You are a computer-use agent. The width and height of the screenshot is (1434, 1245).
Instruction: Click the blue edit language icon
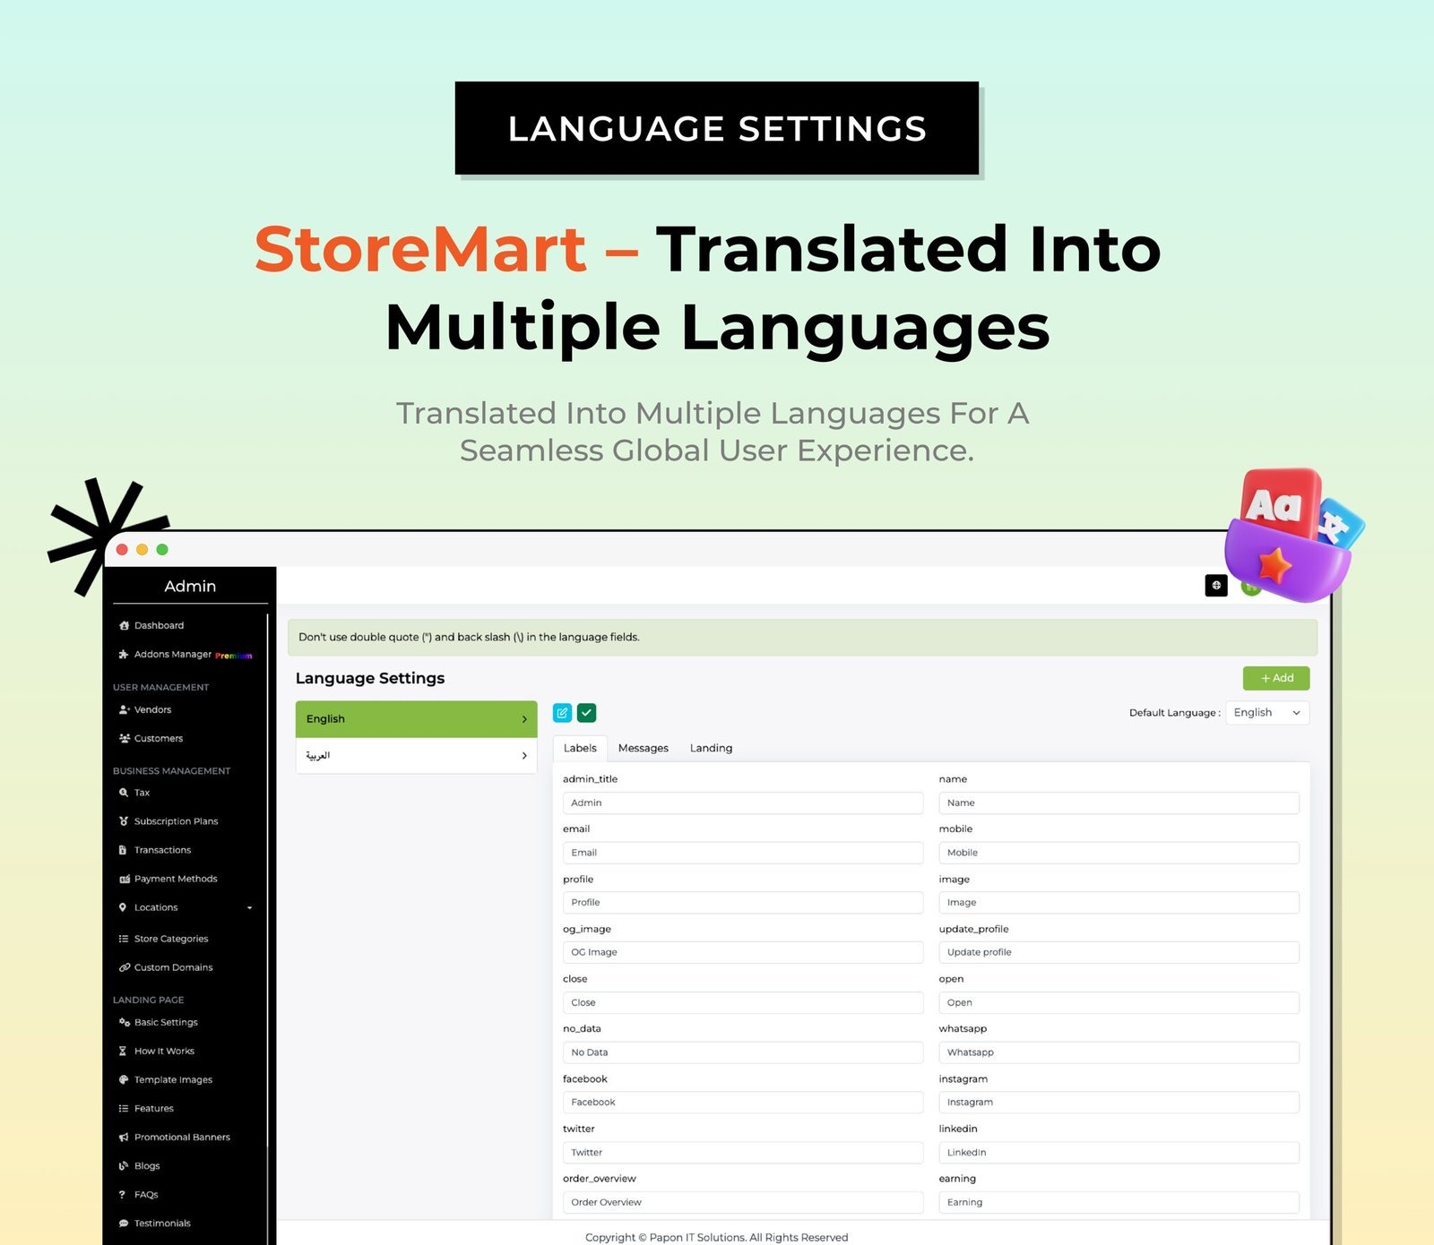click(x=562, y=713)
